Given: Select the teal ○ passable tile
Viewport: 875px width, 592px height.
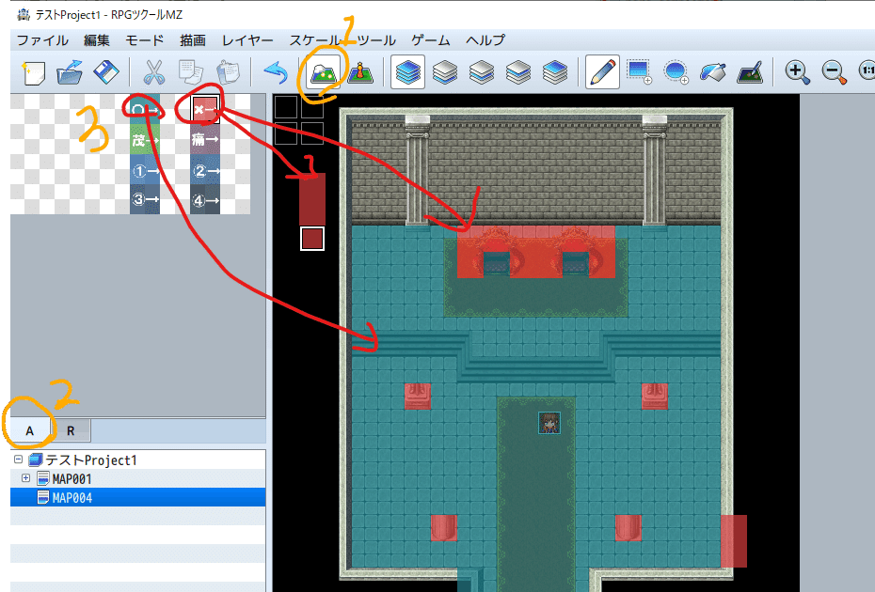Looking at the screenshot, I should point(145,109).
